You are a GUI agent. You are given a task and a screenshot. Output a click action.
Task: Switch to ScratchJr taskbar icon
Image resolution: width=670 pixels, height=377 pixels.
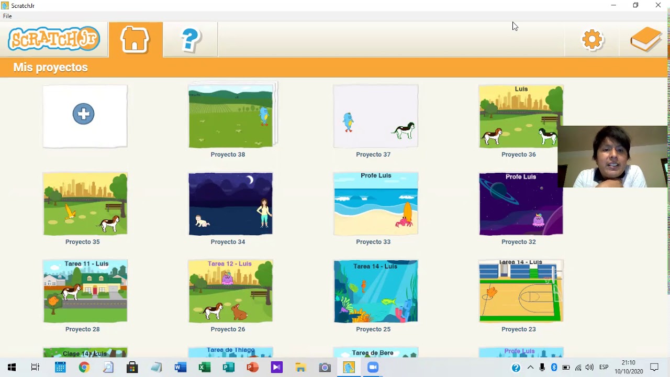coord(349,368)
